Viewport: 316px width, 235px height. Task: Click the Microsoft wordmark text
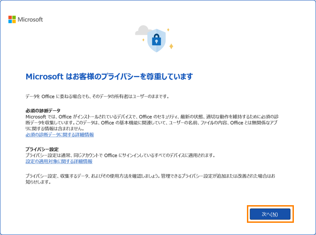click(30, 19)
